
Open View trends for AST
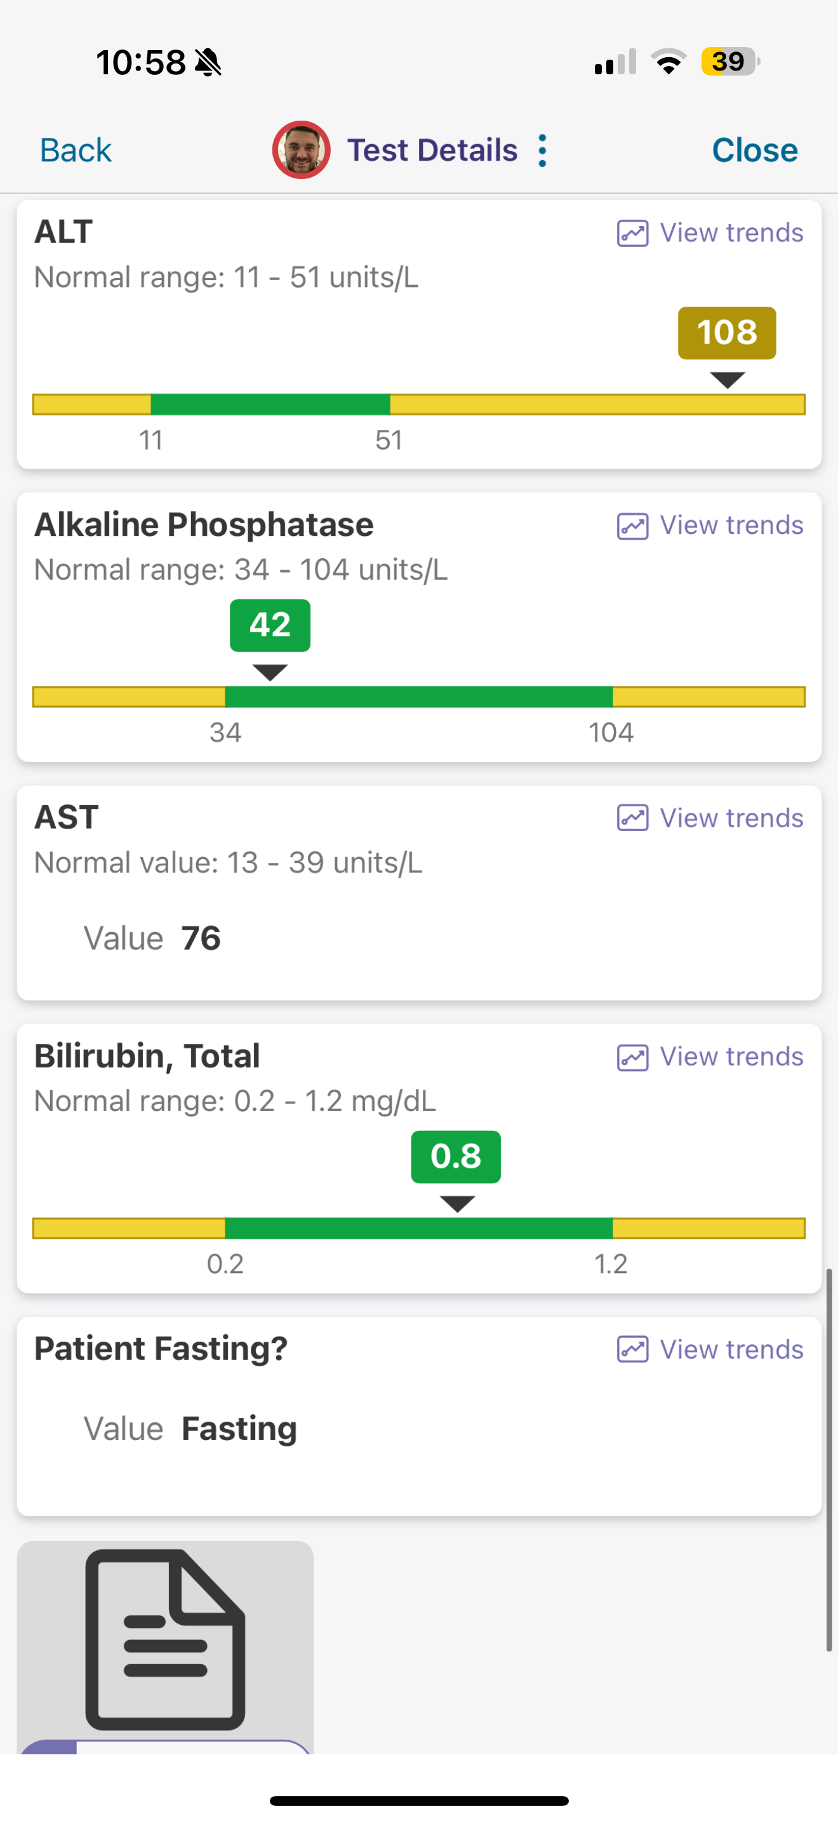click(731, 818)
